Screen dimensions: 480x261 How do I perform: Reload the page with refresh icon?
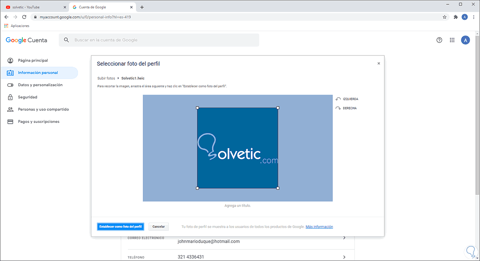pyautogui.click(x=24, y=17)
